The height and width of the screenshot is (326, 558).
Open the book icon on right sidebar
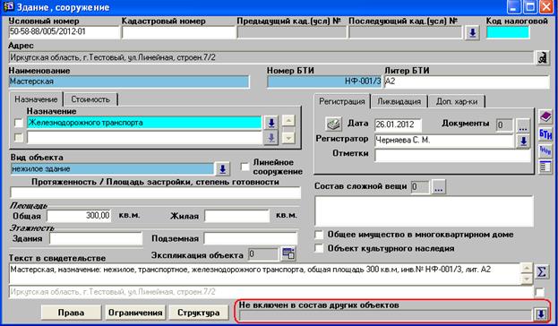point(545,116)
